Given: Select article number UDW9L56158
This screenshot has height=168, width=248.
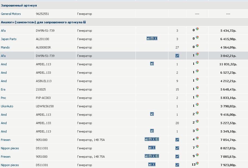Looking at the screenshot, I should point(45,106).
